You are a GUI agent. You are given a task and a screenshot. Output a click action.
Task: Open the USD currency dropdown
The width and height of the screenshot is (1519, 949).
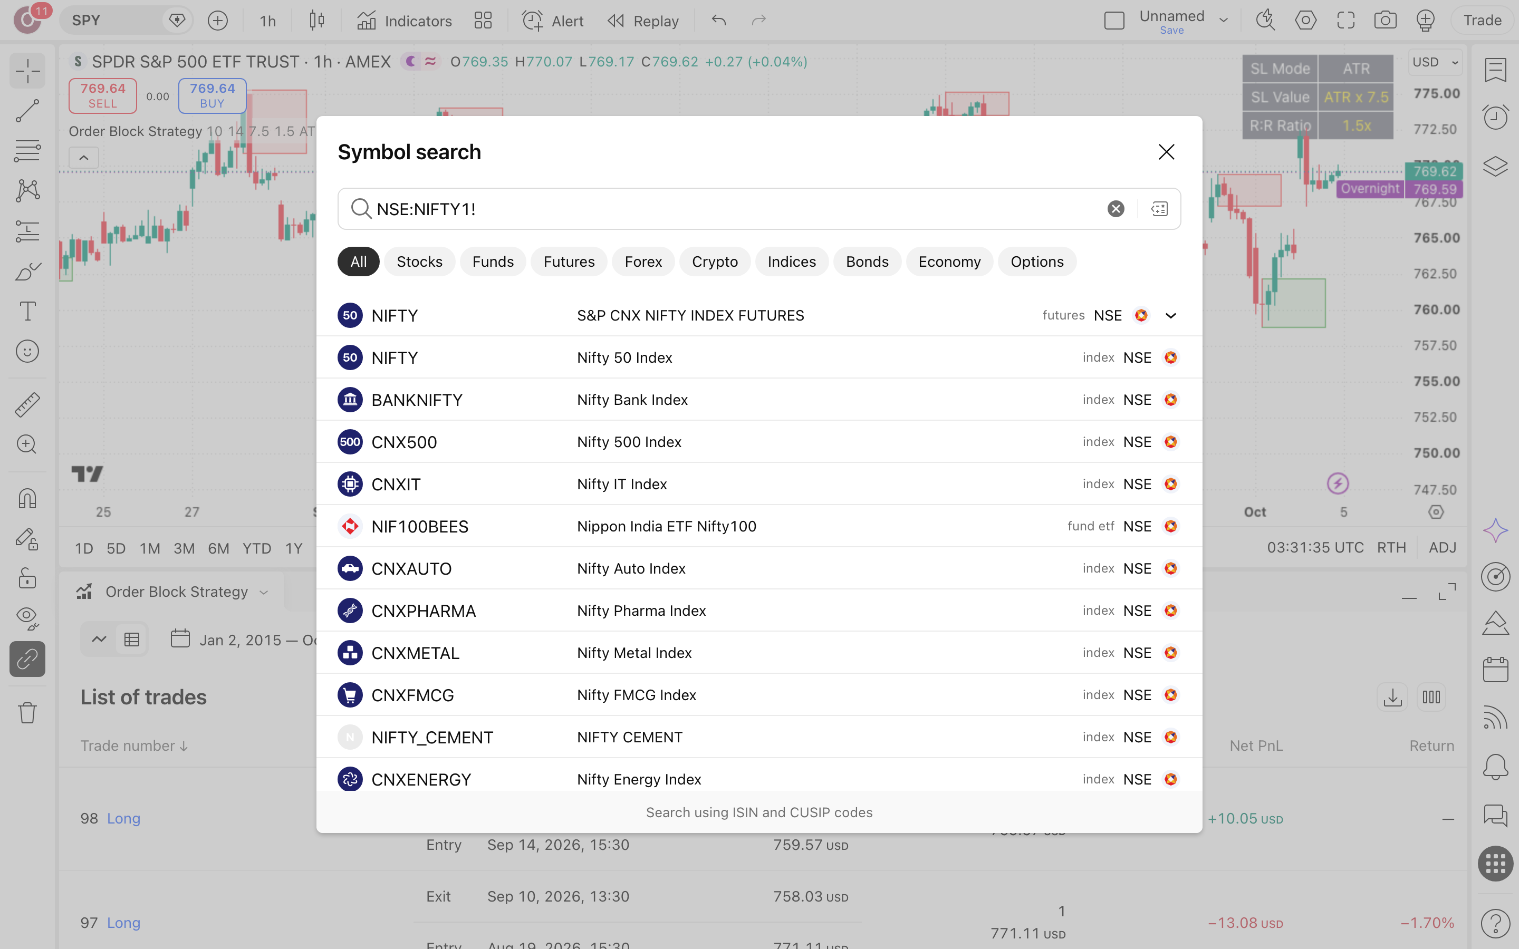[x=1435, y=62]
